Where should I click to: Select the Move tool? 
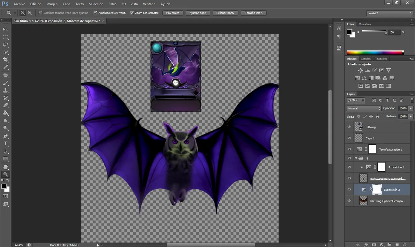pyautogui.click(x=6, y=29)
